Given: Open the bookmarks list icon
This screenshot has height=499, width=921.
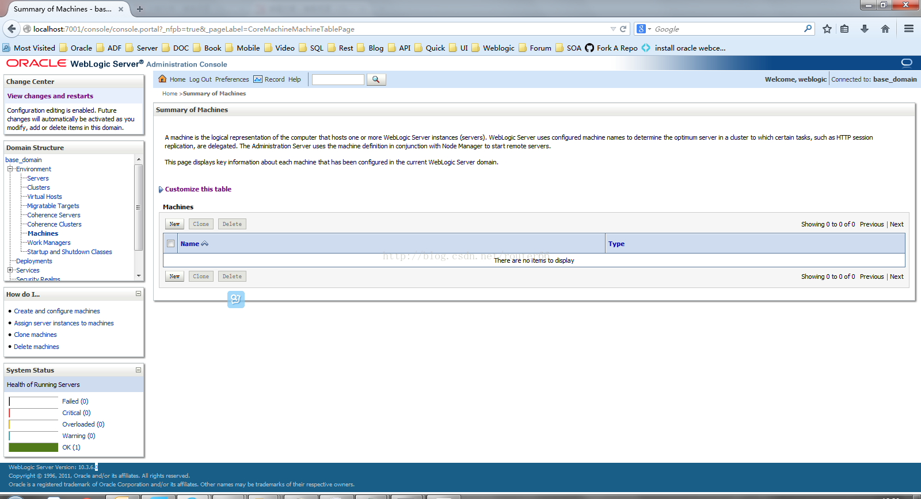Looking at the screenshot, I should 844,29.
